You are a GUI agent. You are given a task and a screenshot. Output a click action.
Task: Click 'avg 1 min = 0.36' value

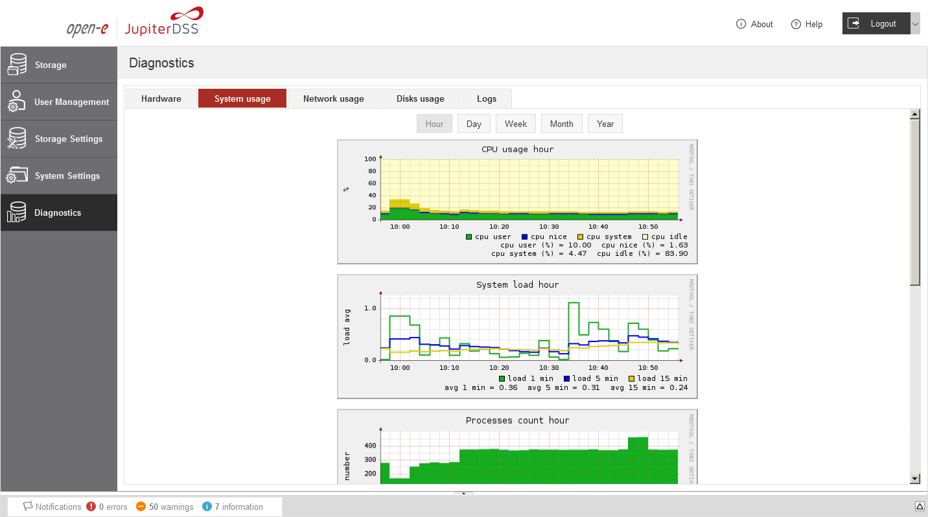click(481, 387)
